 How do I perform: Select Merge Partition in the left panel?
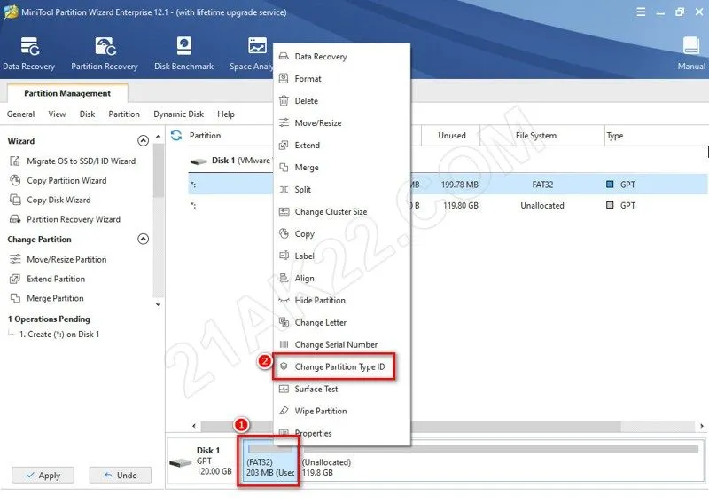click(x=55, y=299)
